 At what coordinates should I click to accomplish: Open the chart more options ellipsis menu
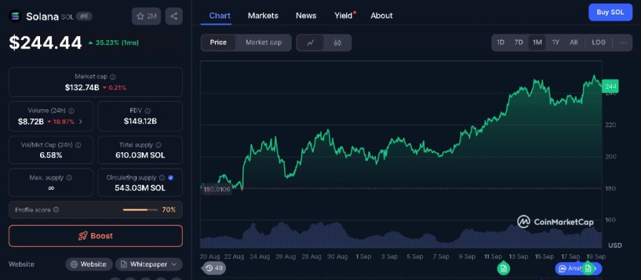tap(623, 43)
